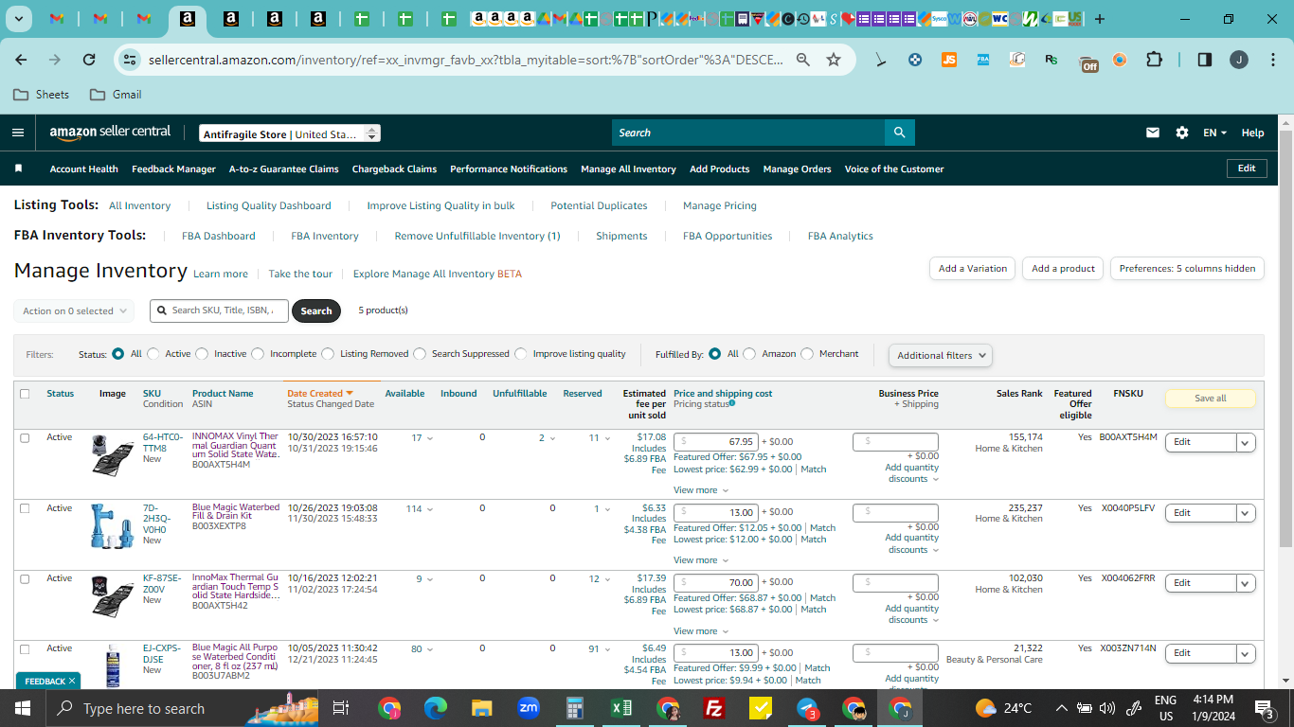Select the Active status filter
Viewport: 1294px width, 727px height.
[153, 354]
